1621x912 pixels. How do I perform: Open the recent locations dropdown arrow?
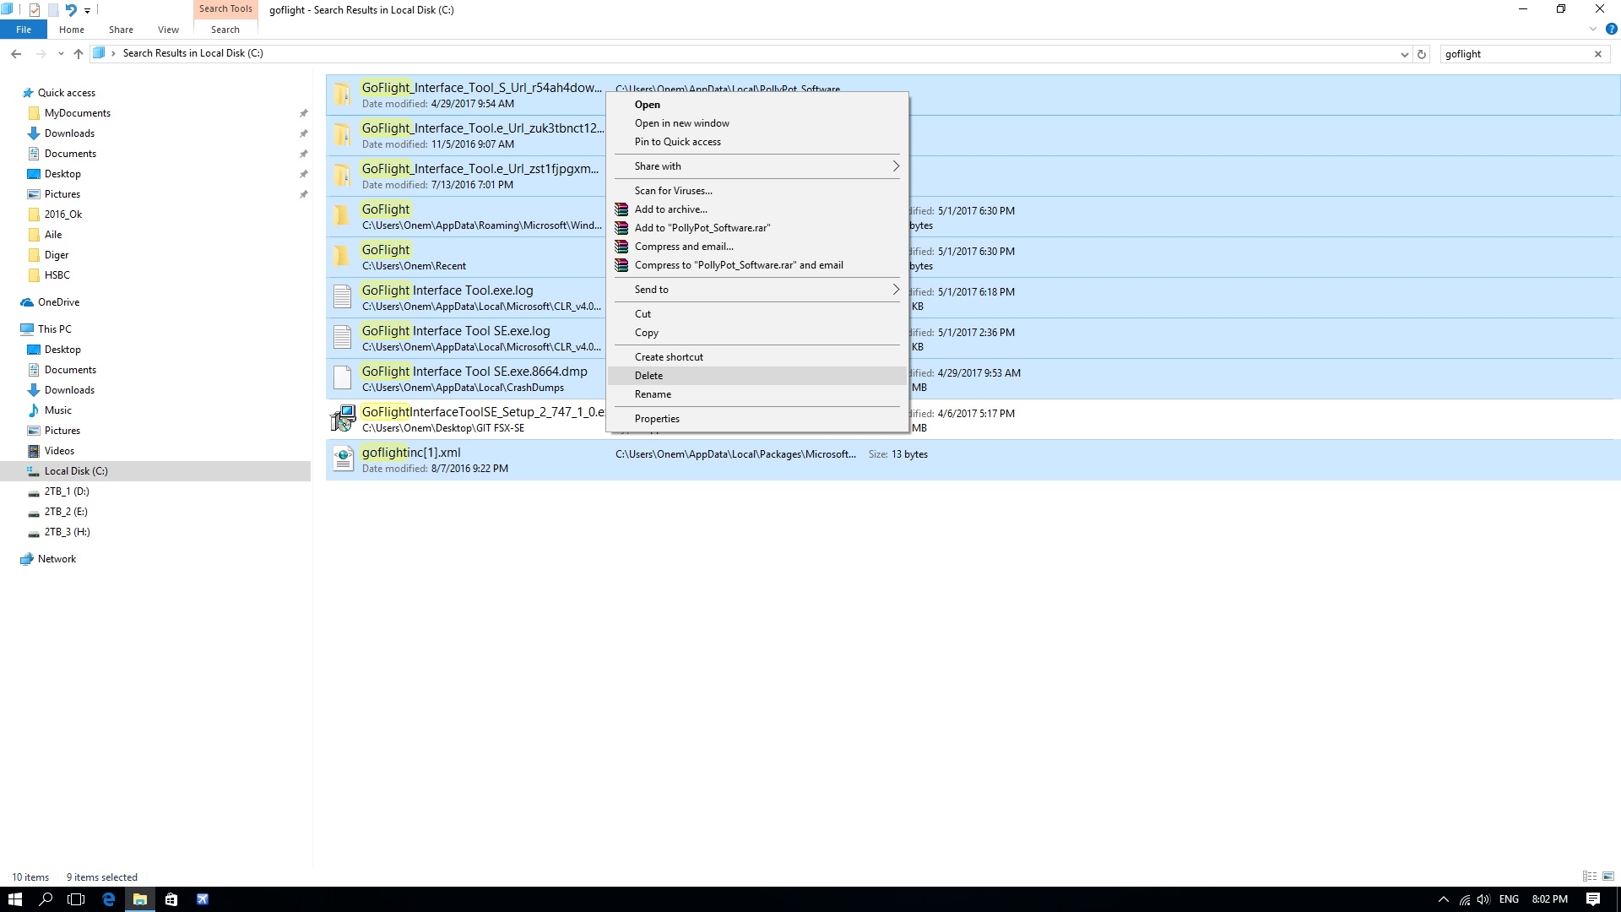point(61,54)
